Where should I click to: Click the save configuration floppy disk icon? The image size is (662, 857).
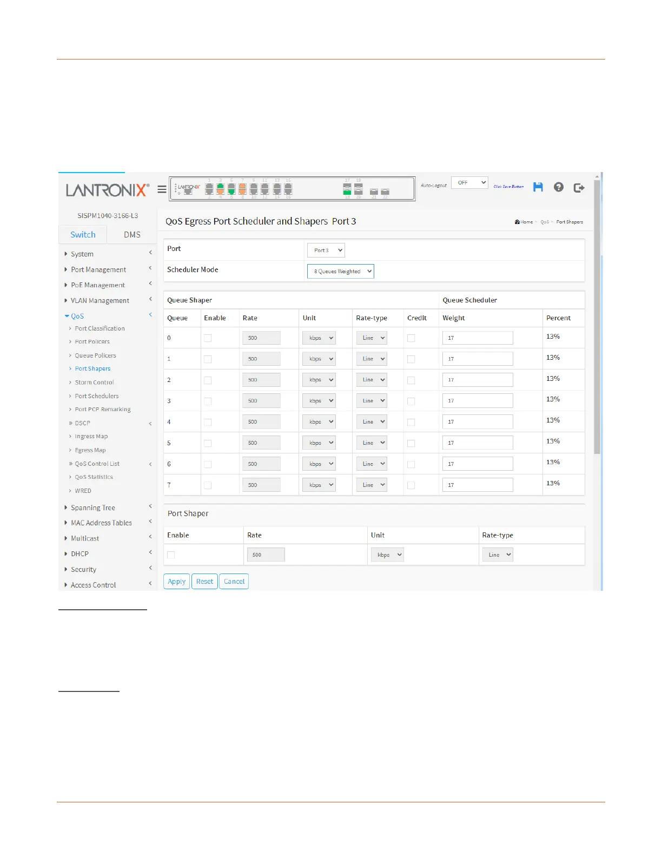[x=538, y=187]
